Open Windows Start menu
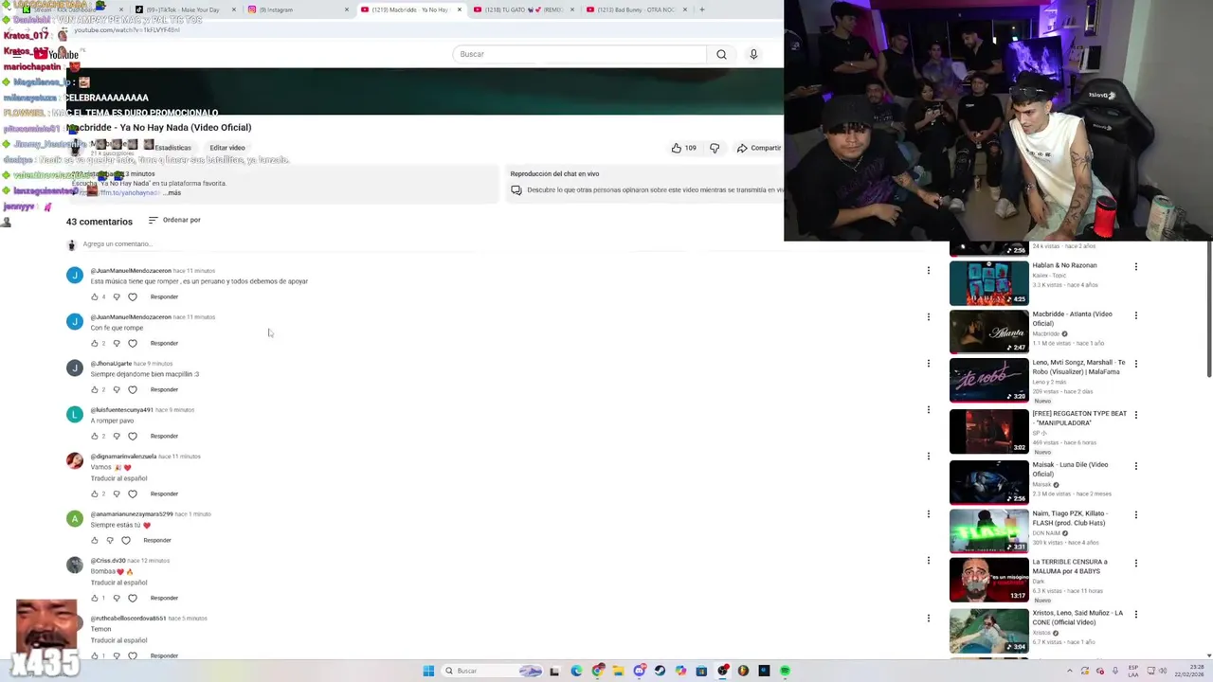 point(428,671)
